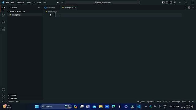Switch to the Welcome tab
The image size is (196, 110).
click(x=51, y=8)
